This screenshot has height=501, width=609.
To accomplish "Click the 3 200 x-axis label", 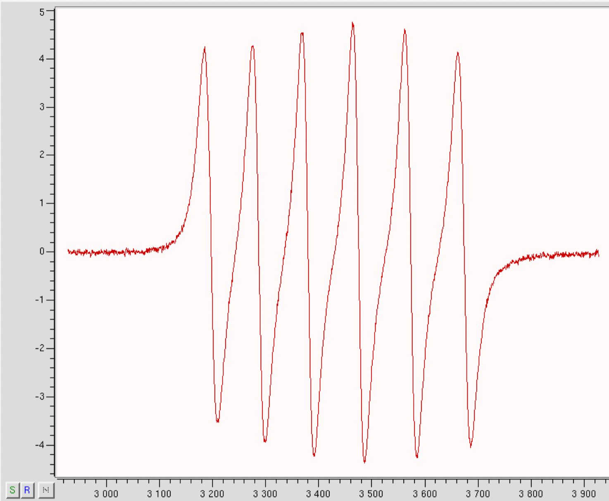I will tap(212, 494).
